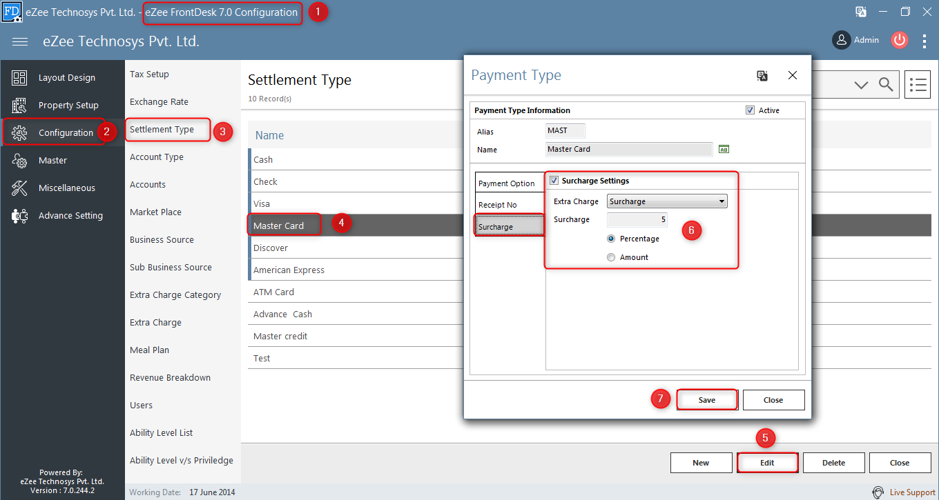Open Tax Setup menu item
This screenshot has width=939, height=500.
pos(149,74)
